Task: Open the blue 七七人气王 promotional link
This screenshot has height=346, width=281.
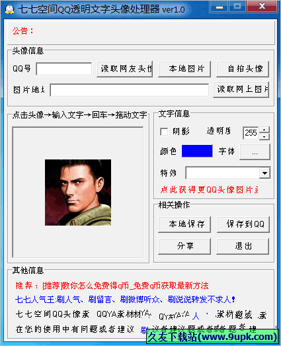Action: [x=125, y=300]
